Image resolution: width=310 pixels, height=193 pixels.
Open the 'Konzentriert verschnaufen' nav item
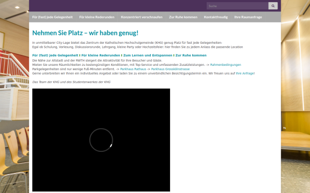pos(142,17)
